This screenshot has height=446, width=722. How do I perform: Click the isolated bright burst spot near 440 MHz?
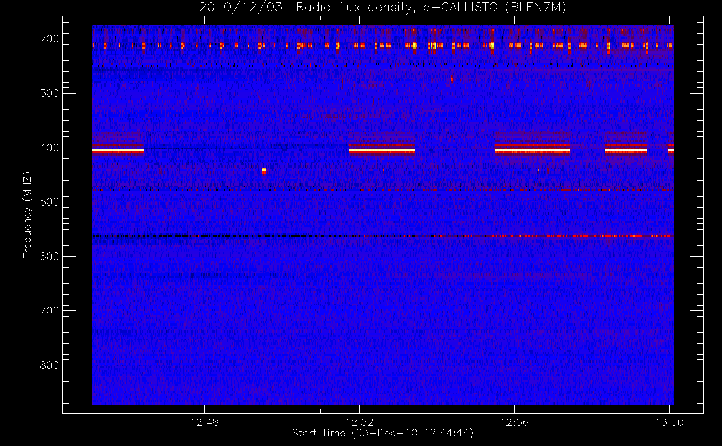264,170
